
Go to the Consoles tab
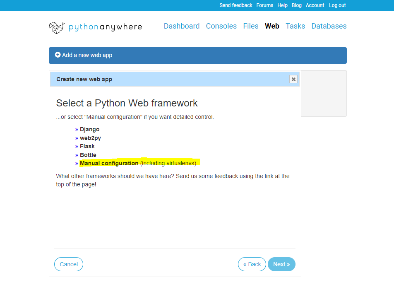(221, 26)
